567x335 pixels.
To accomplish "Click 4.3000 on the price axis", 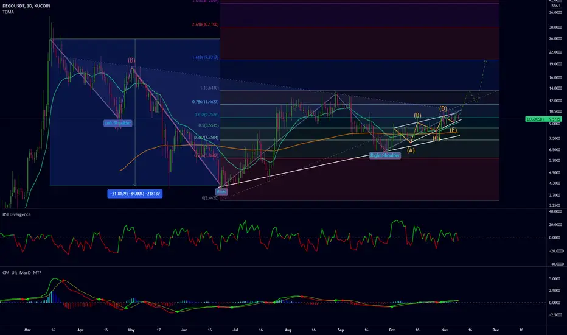I will 555,183.
